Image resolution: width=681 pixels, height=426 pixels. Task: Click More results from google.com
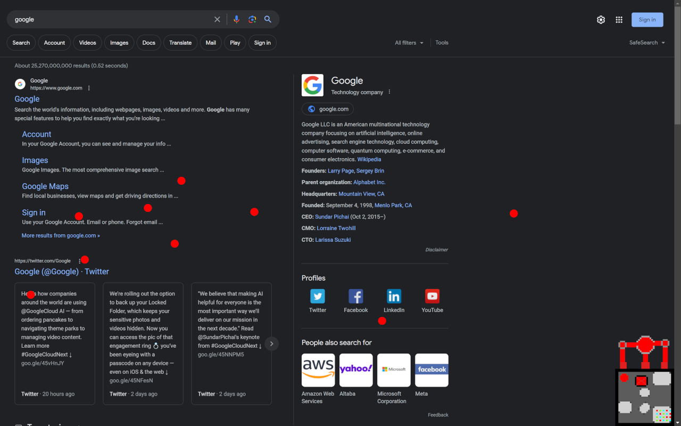61,235
